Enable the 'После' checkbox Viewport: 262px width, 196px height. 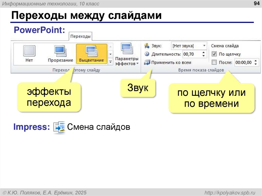[x=214, y=62]
